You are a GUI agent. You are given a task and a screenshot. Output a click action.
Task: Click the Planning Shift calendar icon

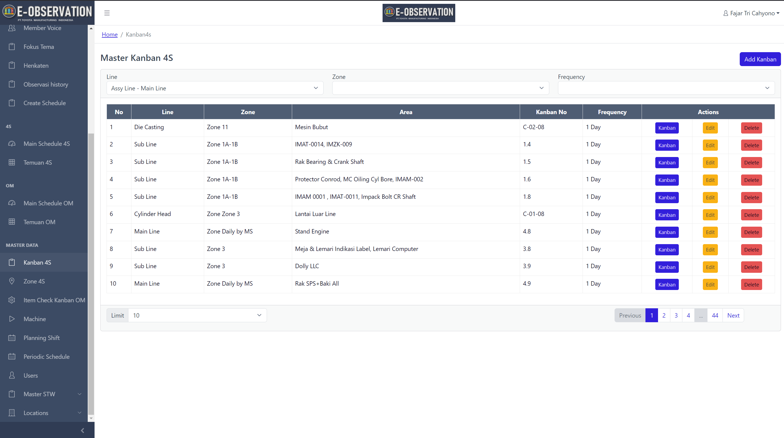click(12, 338)
